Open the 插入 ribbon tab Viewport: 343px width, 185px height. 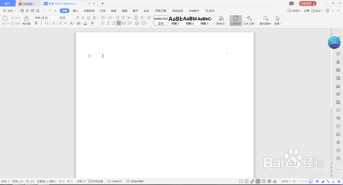click(75, 11)
